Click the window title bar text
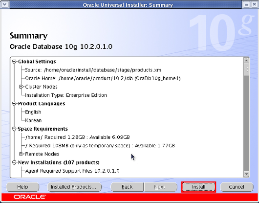The height and width of the screenshot is (203, 259). point(128,5)
